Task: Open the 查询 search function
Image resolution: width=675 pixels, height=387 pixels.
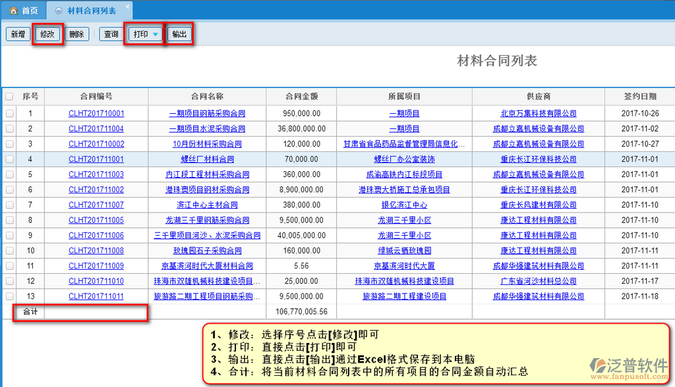Action: pyautogui.click(x=111, y=34)
